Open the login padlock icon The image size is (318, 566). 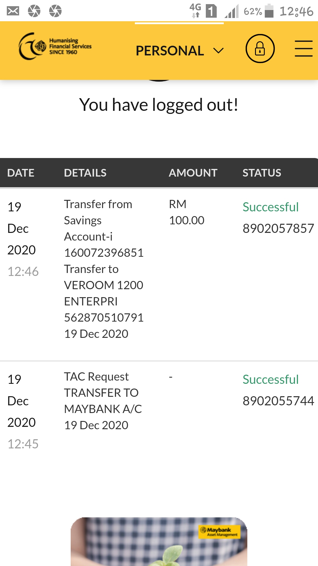pyautogui.click(x=260, y=48)
